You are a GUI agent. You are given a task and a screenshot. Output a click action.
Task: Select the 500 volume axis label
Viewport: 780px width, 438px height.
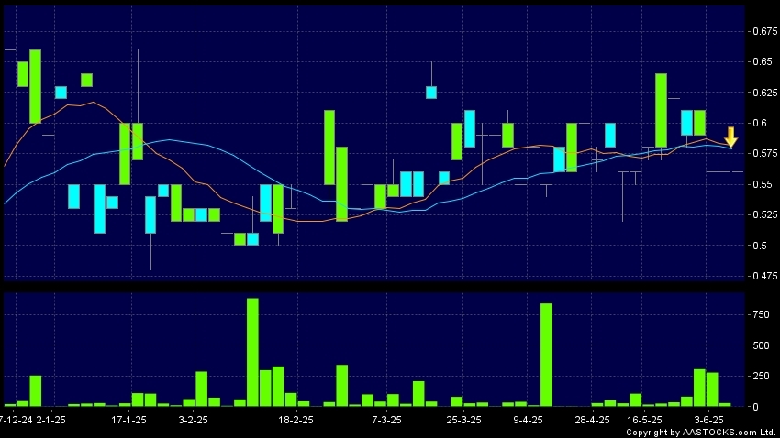pyautogui.click(x=761, y=345)
